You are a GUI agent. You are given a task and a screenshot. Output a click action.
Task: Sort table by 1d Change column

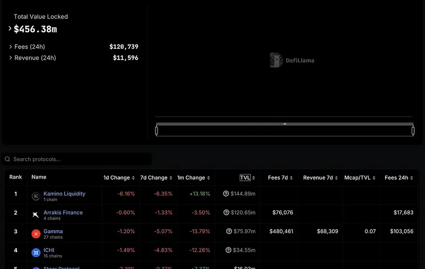(x=119, y=178)
